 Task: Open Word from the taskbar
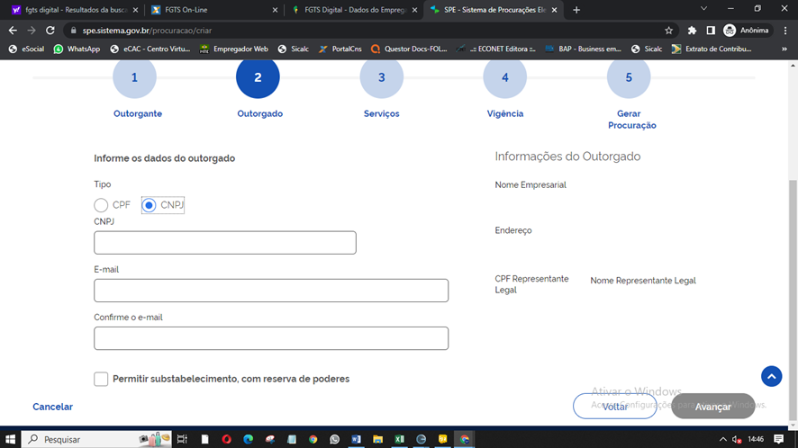pyautogui.click(x=356, y=439)
